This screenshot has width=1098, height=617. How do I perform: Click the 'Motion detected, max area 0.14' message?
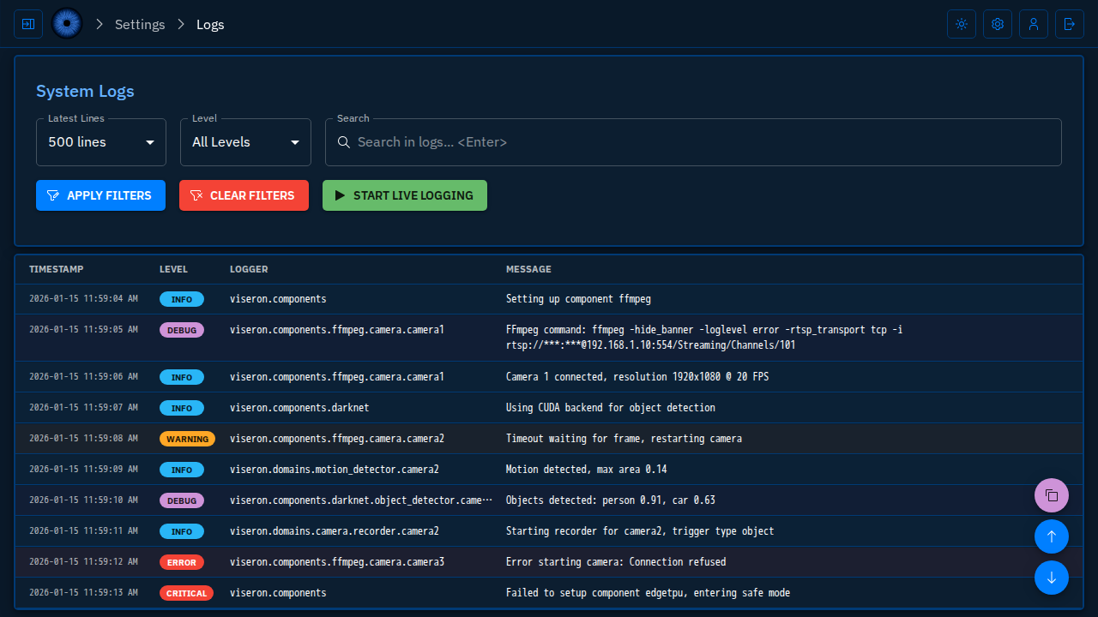pos(587,470)
